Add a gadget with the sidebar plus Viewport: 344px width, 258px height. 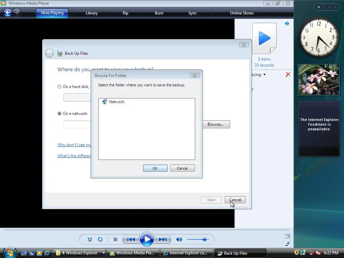[319, 7]
